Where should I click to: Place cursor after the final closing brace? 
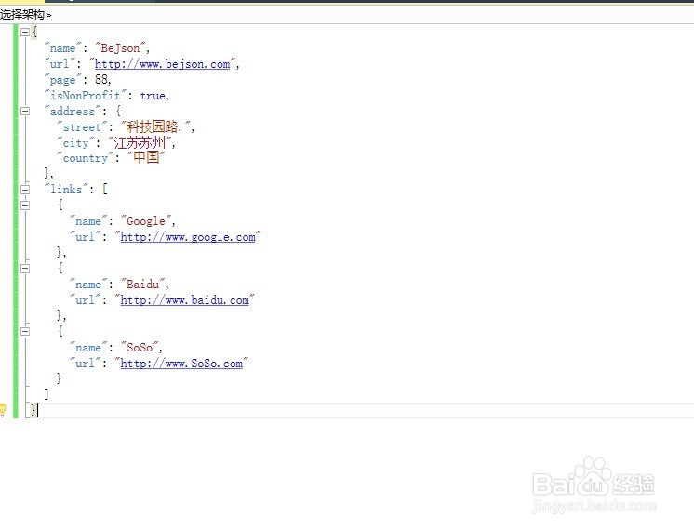(x=38, y=410)
